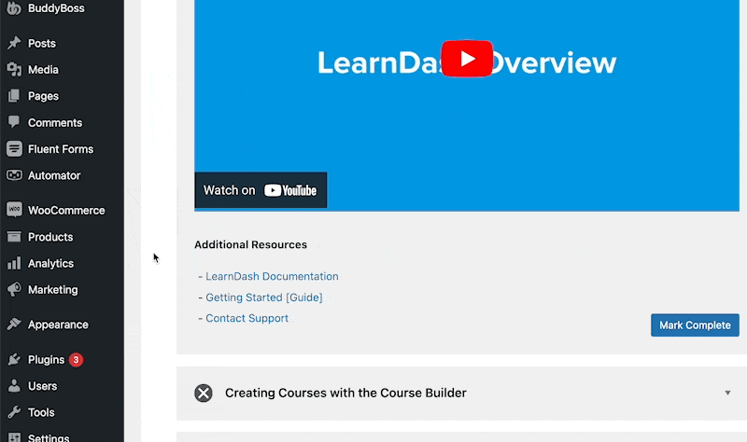Click the Watch on YouTube badge
This screenshot has width=747, height=442.
point(261,190)
